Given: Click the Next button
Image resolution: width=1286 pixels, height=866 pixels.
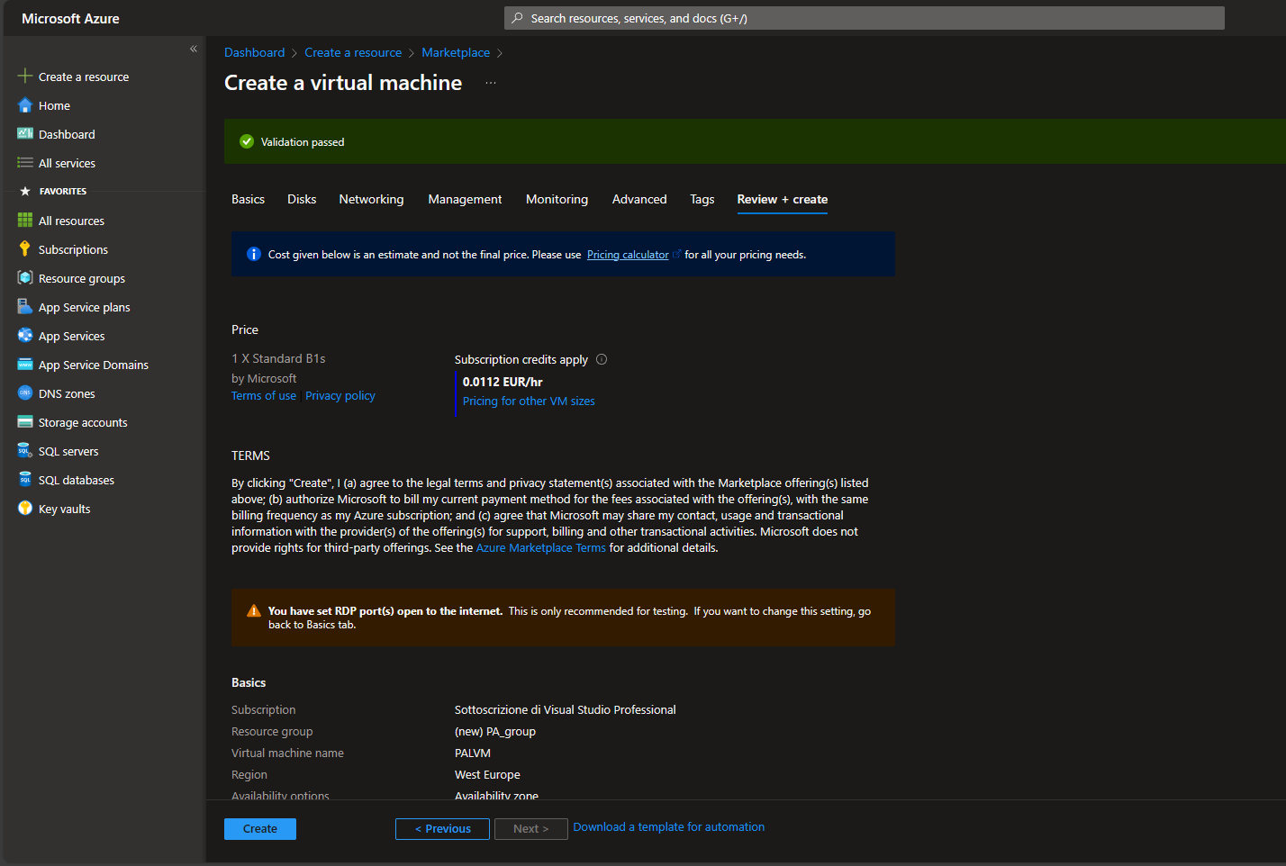Looking at the screenshot, I should 531,829.
